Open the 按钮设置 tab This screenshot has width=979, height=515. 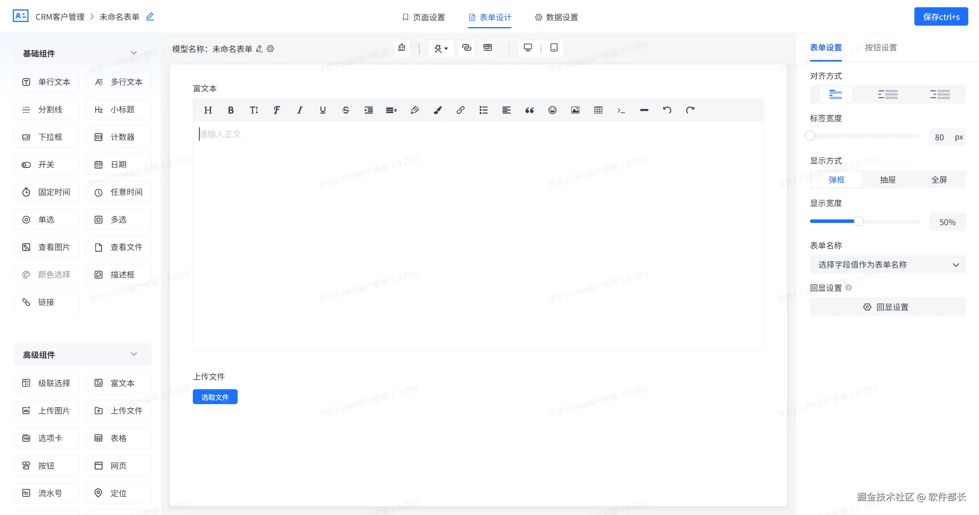point(881,47)
